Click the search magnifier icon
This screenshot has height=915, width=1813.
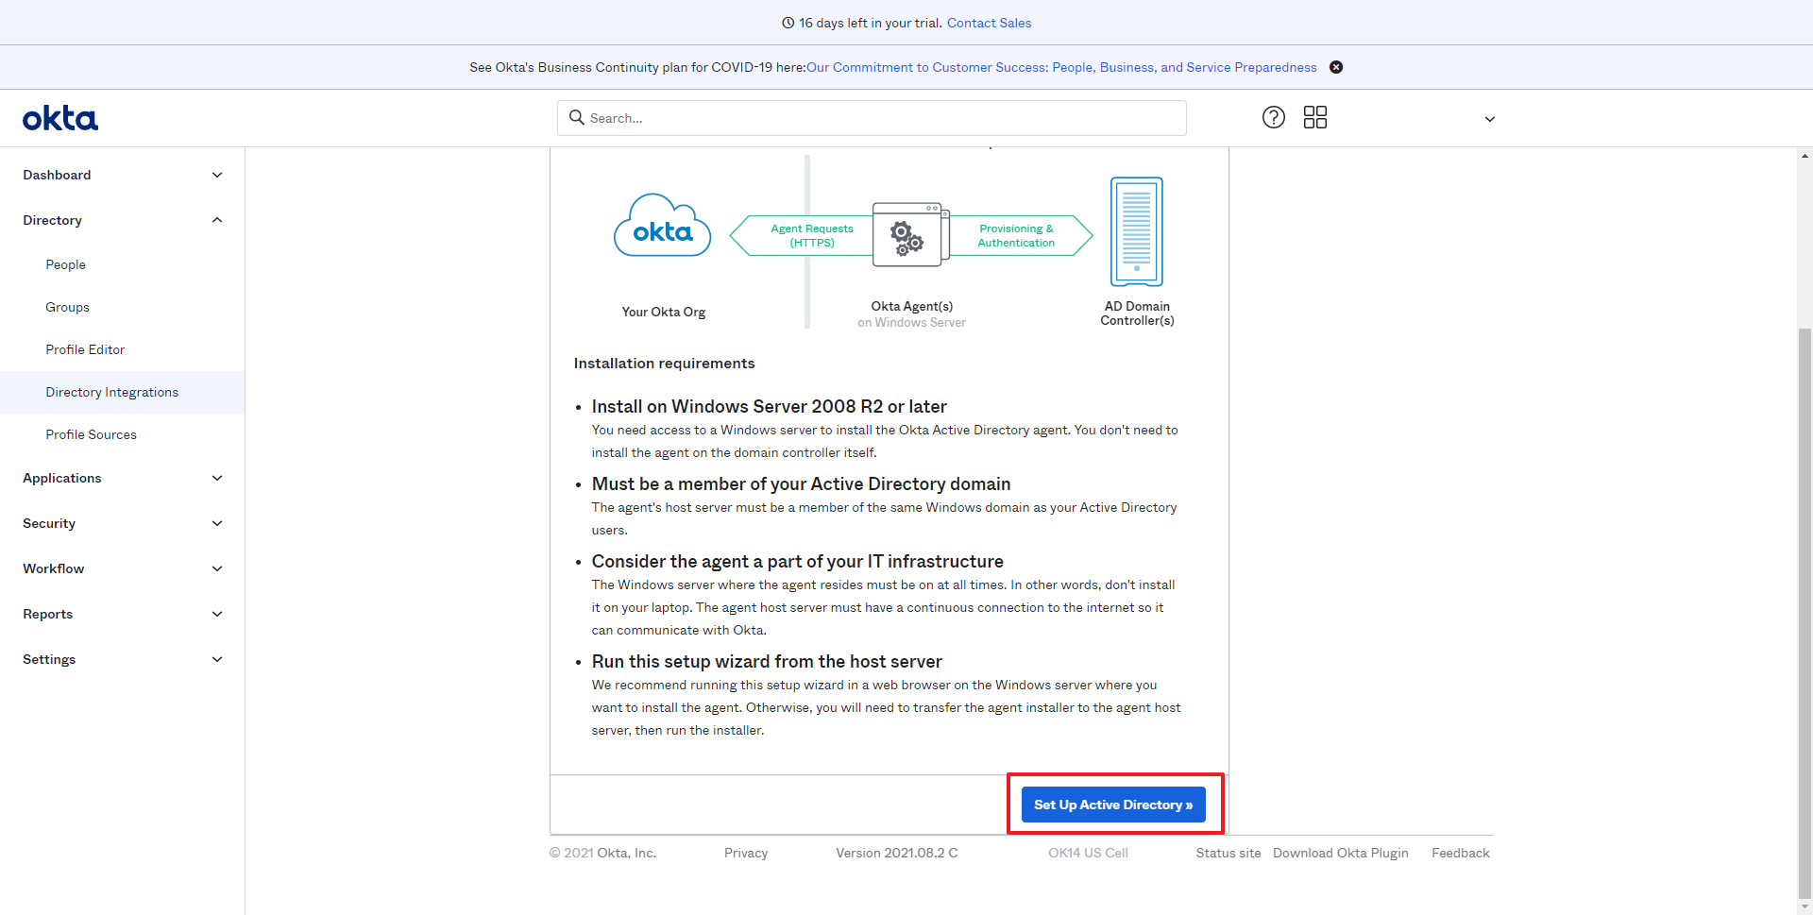tap(577, 117)
